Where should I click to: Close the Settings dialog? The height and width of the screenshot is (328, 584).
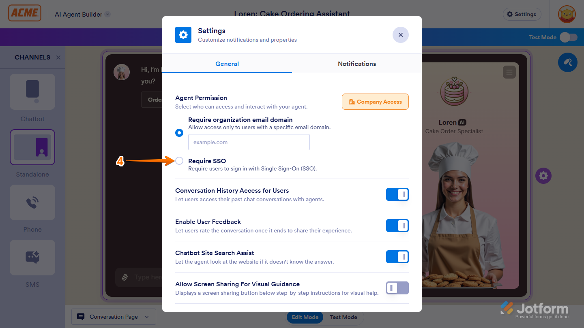pyautogui.click(x=401, y=35)
